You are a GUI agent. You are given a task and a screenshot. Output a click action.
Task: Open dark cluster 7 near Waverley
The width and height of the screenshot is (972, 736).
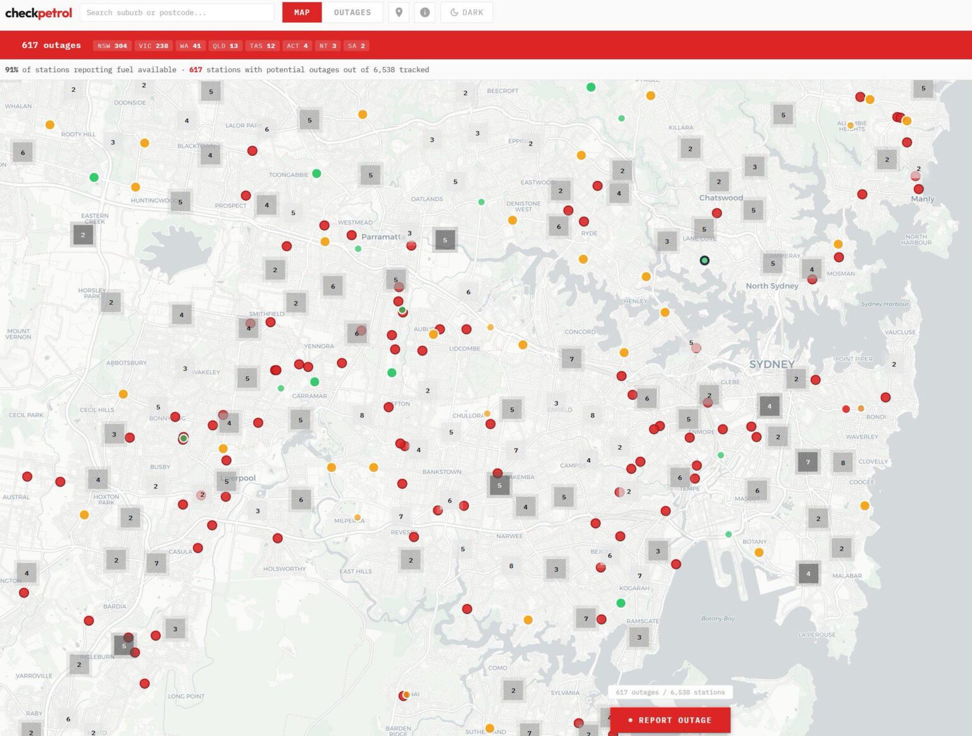[807, 462]
